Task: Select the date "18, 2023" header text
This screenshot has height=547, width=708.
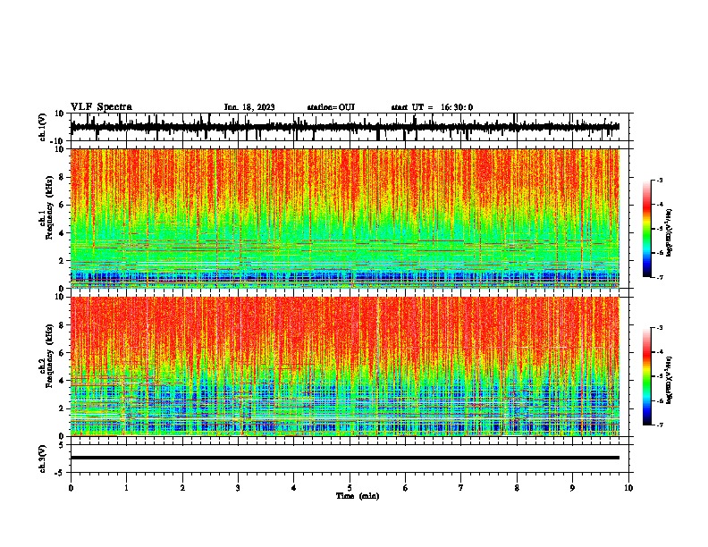Action: coord(257,107)
